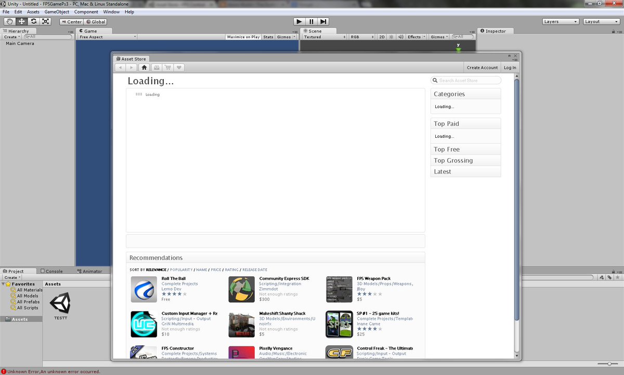Open Hierarchy Create dropdown
Viewport: 624px width, 375px height.
click(12, 37)
